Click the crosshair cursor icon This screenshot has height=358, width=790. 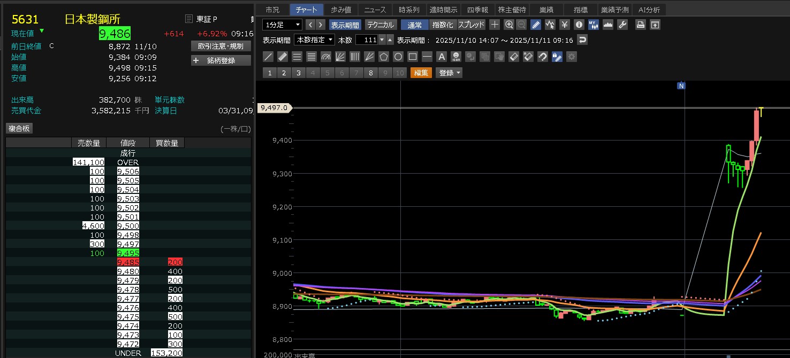495,25
